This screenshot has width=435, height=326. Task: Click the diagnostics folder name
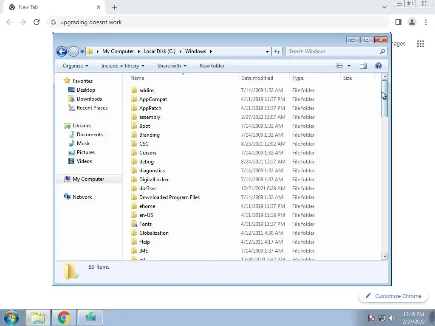[152, 171]
